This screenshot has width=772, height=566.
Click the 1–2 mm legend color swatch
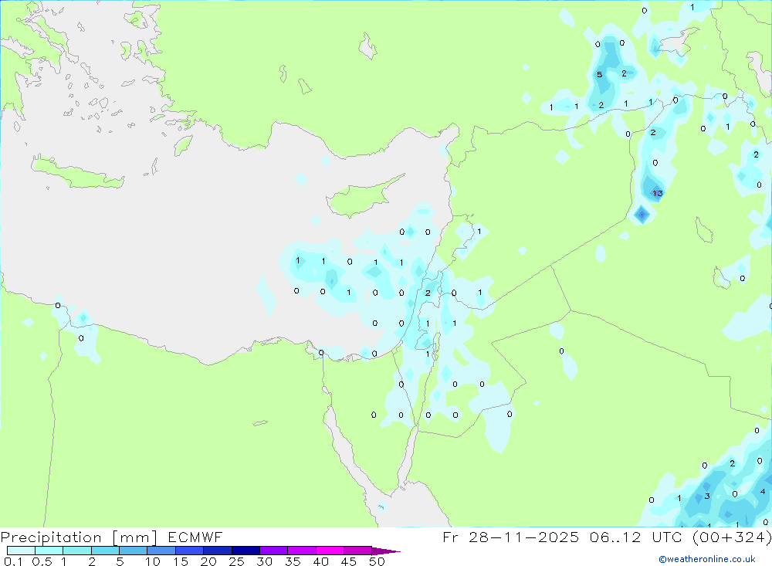point(77,551)
